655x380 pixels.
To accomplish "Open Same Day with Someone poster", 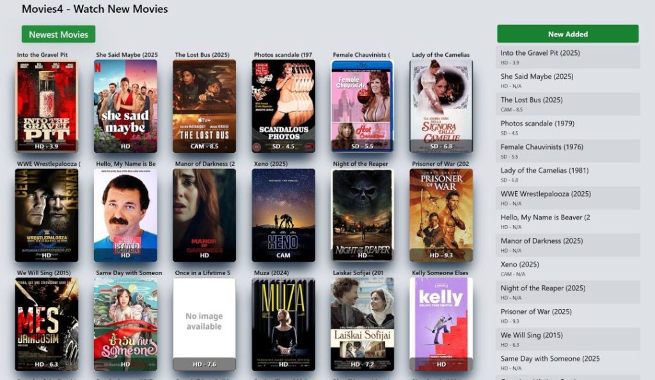I will (125, 324).
